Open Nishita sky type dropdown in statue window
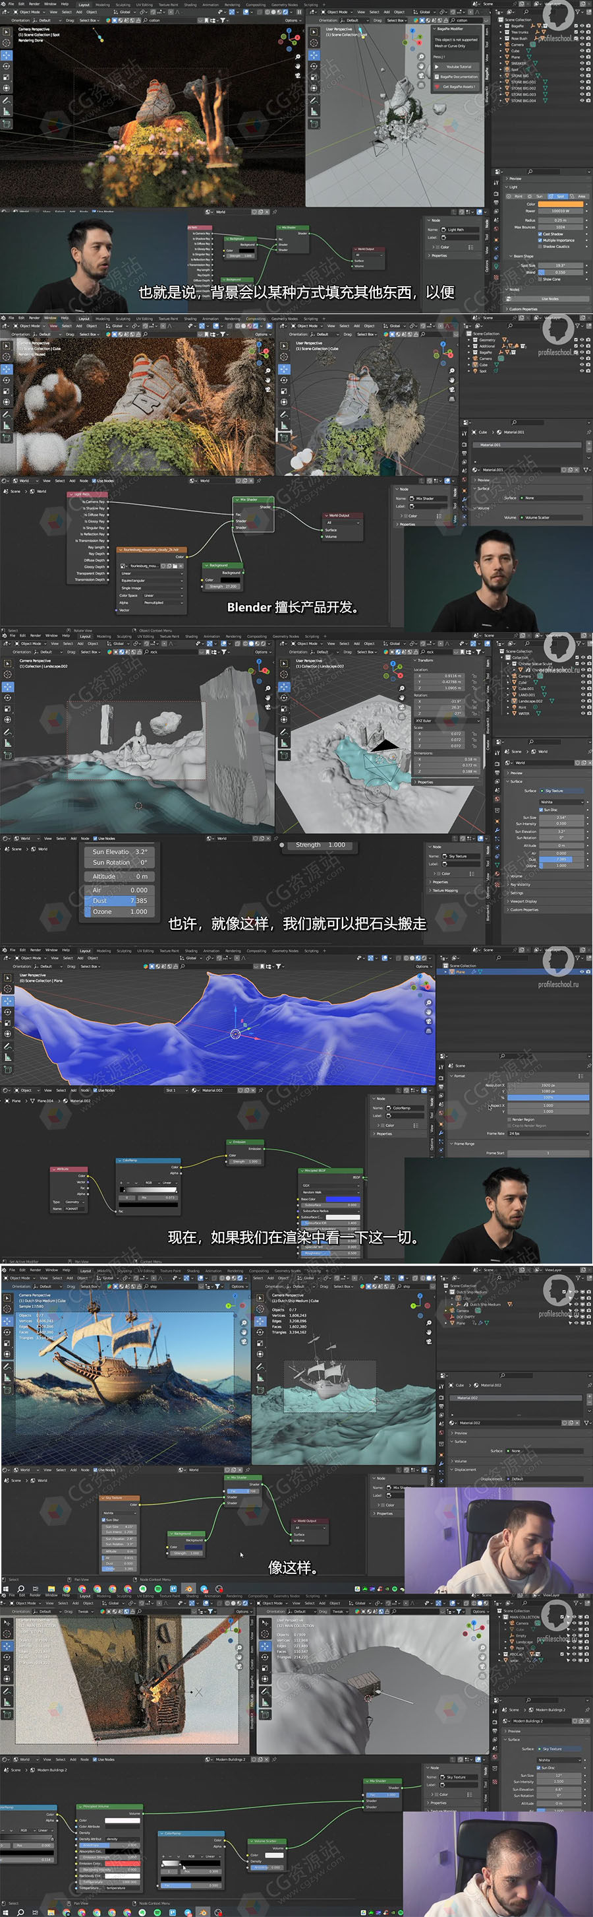 (562, 802)
